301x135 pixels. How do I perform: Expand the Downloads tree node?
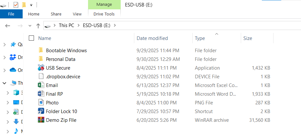point(8,121)
